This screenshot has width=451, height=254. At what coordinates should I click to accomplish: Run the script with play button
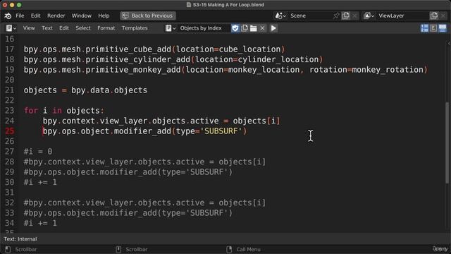273,28
